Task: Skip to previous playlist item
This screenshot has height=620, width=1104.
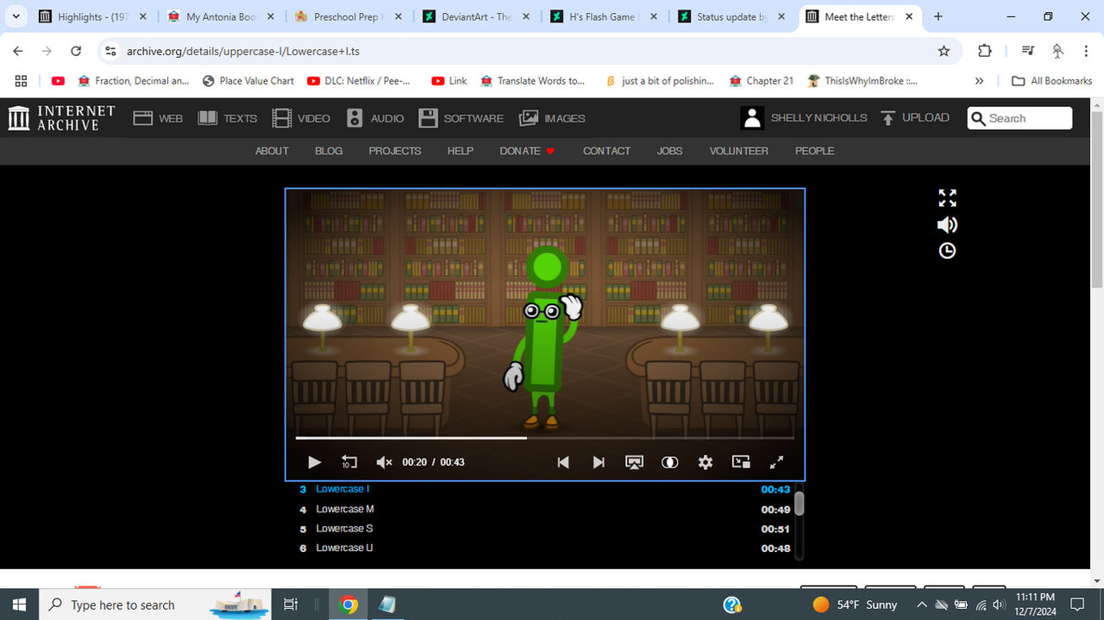Action: pos(563,462)
